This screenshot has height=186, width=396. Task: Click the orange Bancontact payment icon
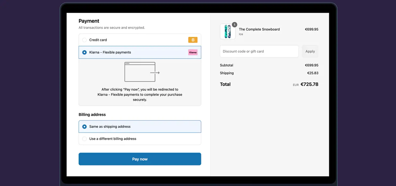coord(193,40)
